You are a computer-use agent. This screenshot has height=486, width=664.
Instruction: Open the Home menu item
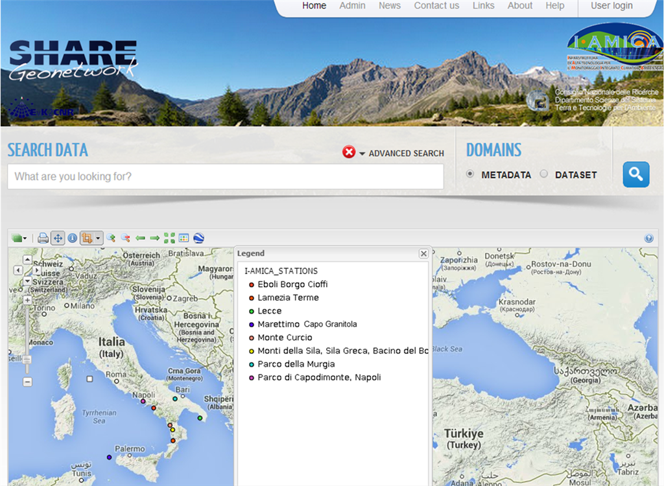point(314,5)
